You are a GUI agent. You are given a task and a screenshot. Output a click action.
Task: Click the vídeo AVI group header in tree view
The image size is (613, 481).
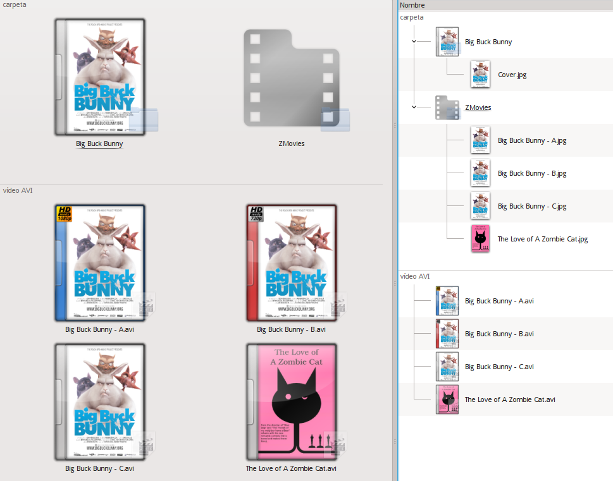415,276
